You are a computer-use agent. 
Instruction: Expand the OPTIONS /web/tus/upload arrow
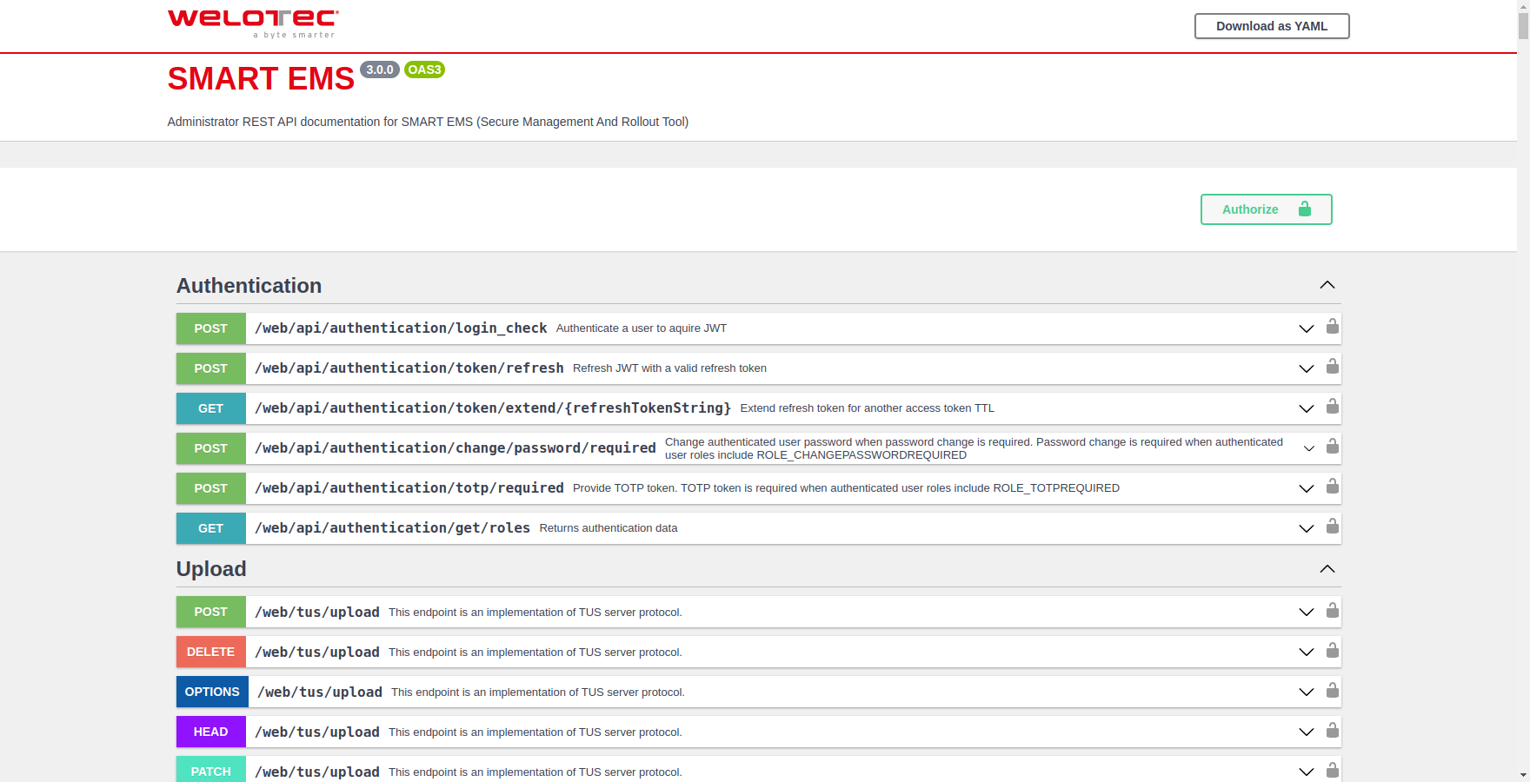tap(1306, 692)
